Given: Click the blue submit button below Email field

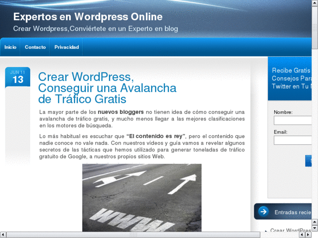Looking at the screenshot, I should [x=308, y=161].
